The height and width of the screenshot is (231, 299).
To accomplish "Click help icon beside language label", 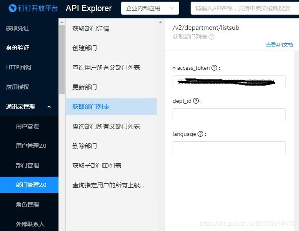I will (200, 134).
